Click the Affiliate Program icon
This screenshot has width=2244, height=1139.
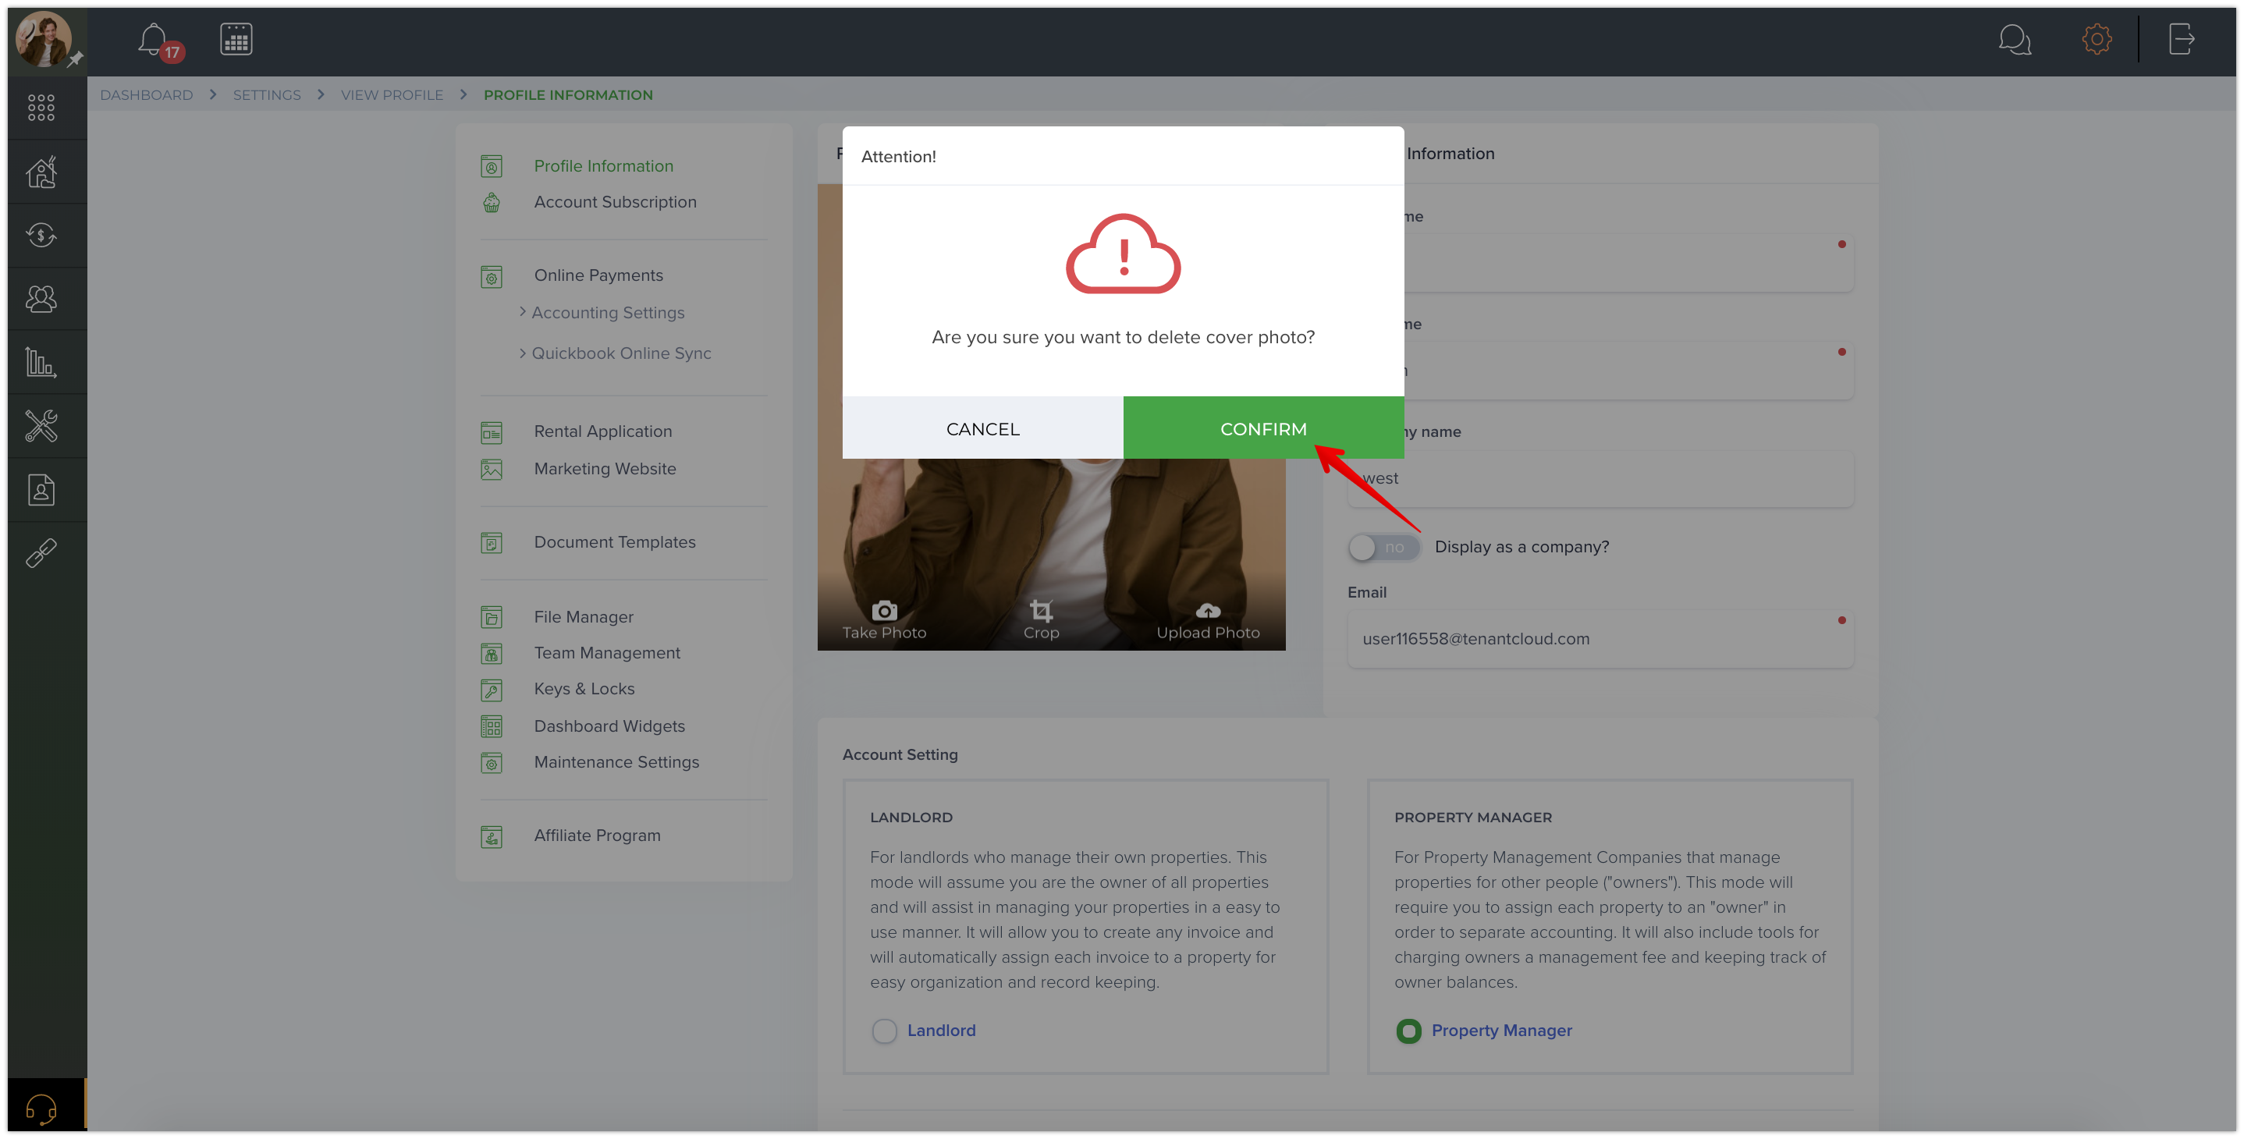492,838
